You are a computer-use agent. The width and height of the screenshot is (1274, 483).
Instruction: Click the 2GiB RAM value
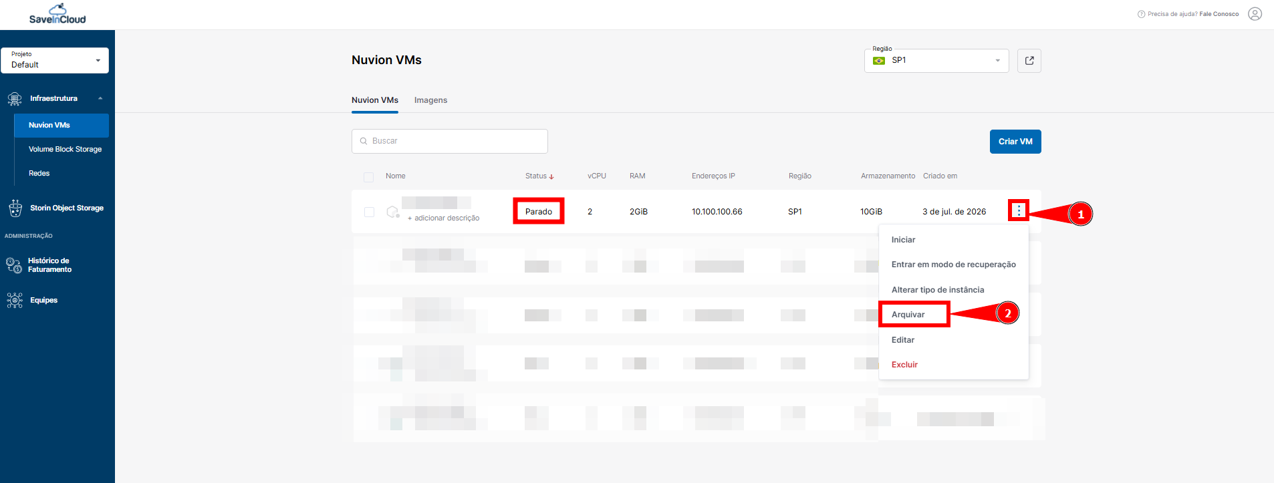(638, 212)
